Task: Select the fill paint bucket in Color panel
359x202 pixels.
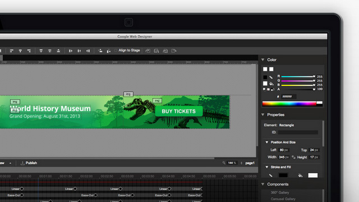Action: tap(271, 84)
